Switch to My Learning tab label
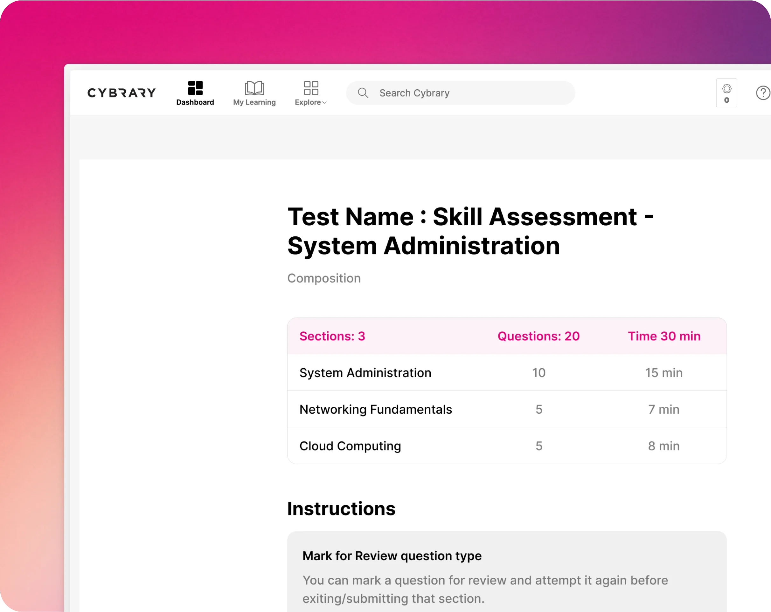The height and width of the screenshot is (612, 771). 254,103
